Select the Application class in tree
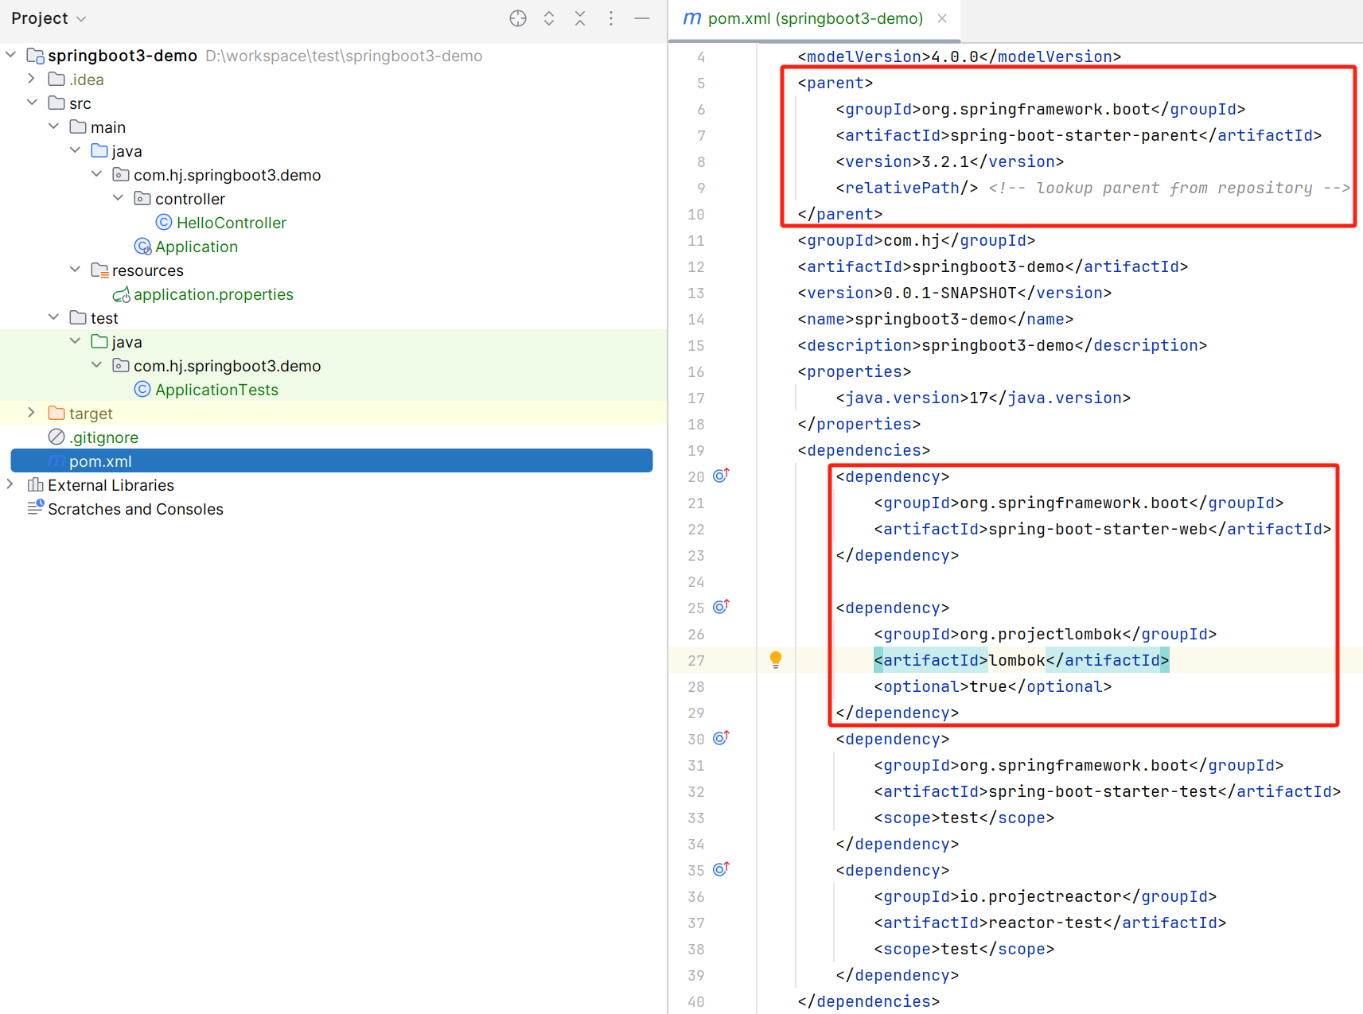1363x1014 pixels. point(197,247)
